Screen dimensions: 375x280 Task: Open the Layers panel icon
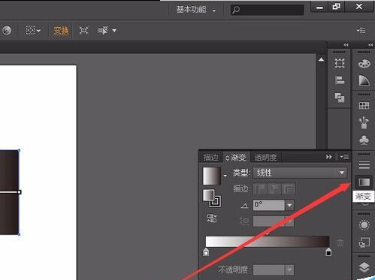(x=364, y=267)
